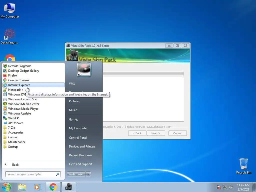
Task: Open Pictures from the Start menu
Action: pyautogui.click(x=74, y=101)
